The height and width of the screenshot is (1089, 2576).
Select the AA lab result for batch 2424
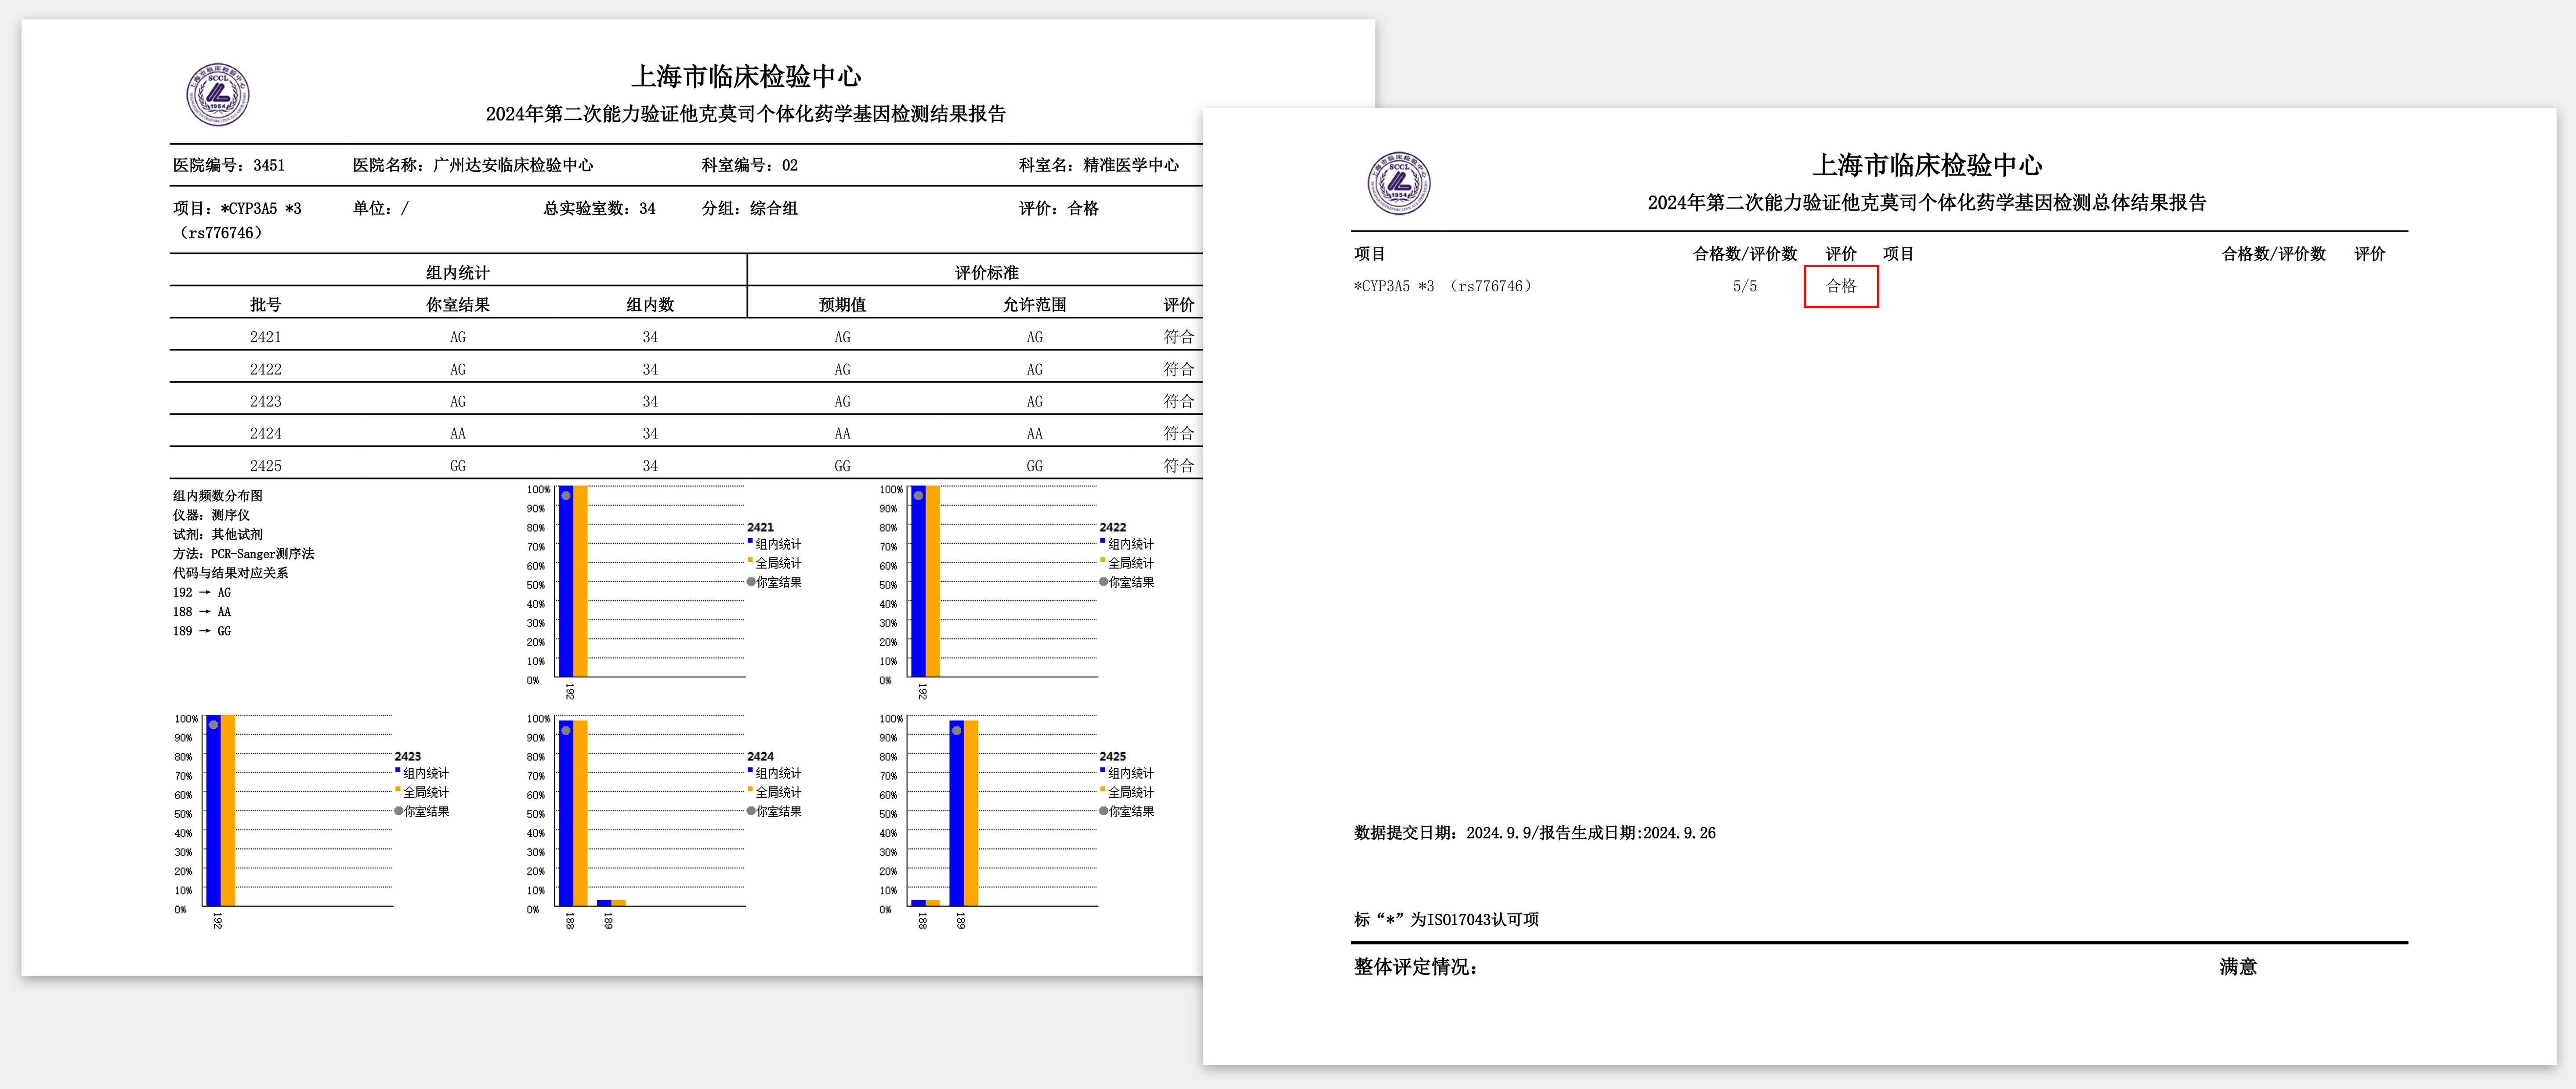coord(458,433)
